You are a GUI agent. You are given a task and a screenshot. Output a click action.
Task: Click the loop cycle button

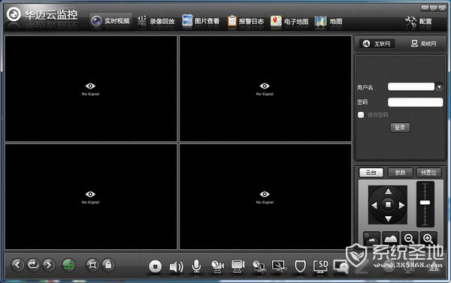[x=33, y=265]
